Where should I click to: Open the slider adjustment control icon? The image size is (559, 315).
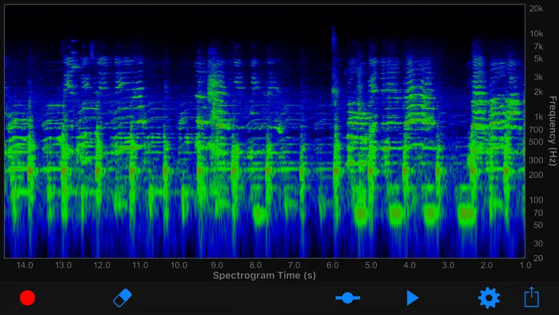(x=348, y=298)
